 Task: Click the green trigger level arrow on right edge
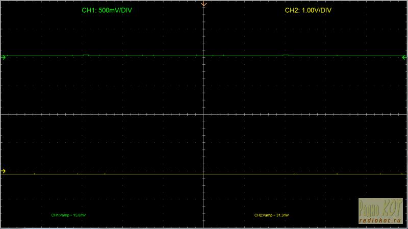click(404, 58)
